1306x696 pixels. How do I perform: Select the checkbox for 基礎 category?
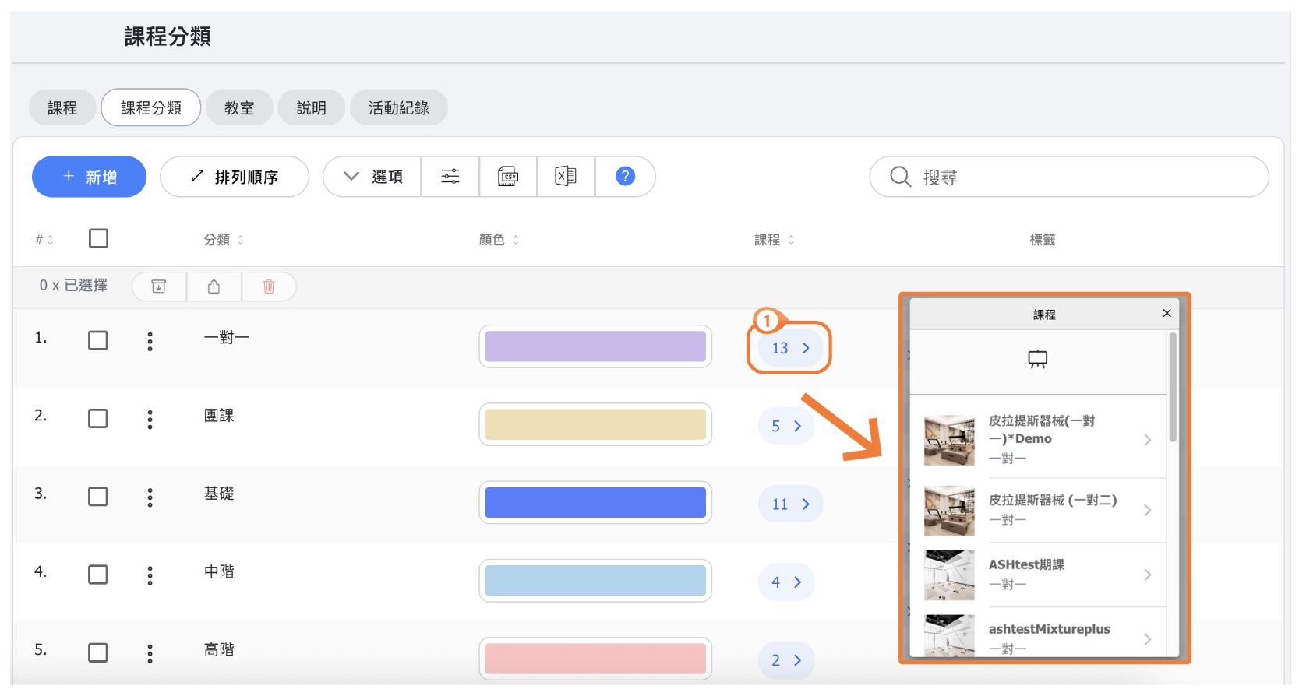coord(98,497)
